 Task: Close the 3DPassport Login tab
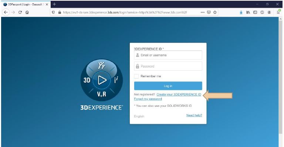point(47,4)
